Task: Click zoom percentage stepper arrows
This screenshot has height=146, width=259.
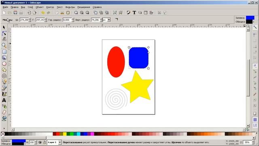Action: pyautogui.click(x=253, y=142)
